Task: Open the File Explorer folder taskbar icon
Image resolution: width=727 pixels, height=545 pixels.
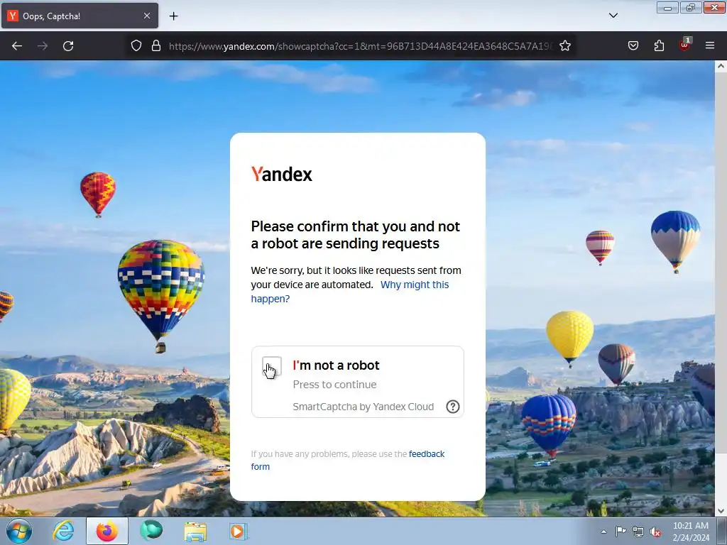Action: pyautogui.click(x=195, y=531)
